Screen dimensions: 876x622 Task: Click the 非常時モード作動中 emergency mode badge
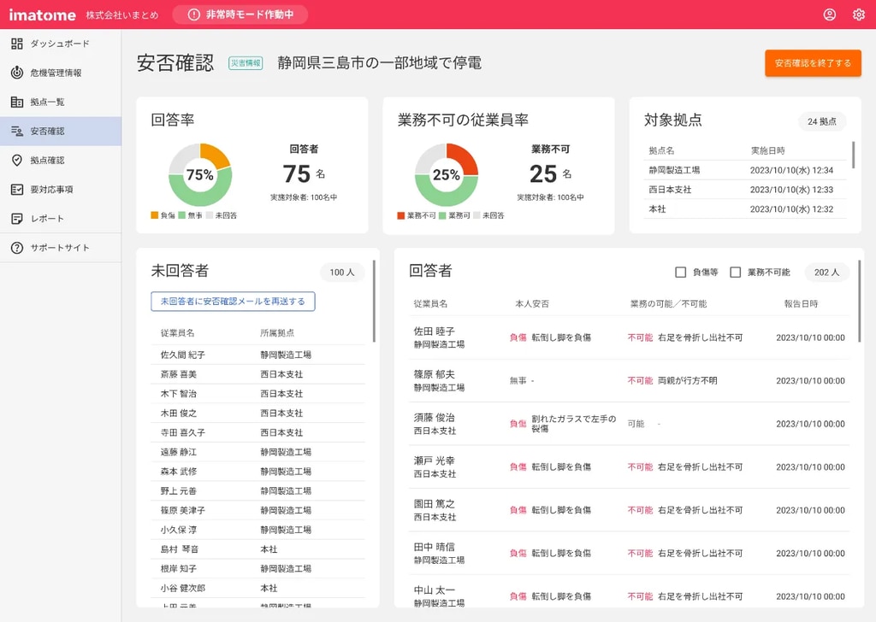[240, 15]
